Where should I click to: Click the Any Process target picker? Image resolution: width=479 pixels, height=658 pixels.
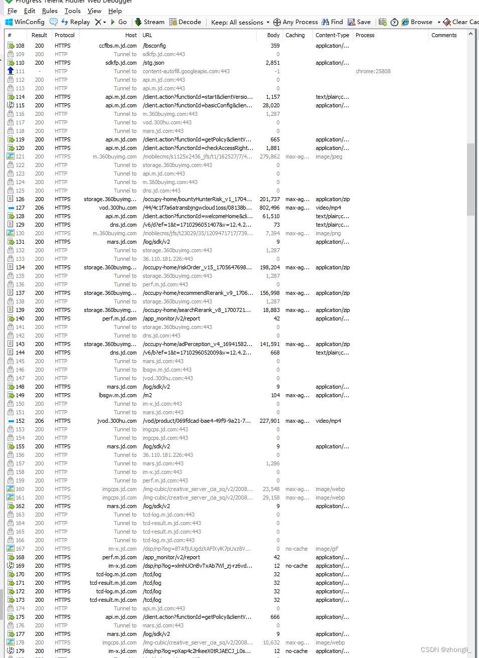295,22
